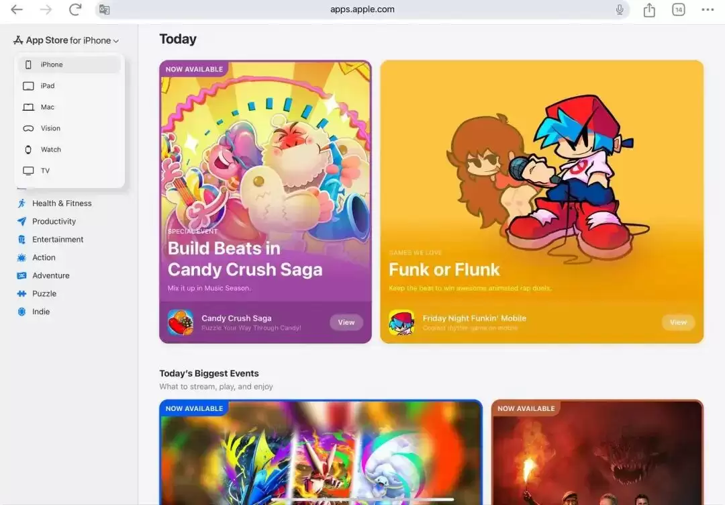Open the tabs overview showing 14
This screenshot has height=505, width=725.
point(679,9)
